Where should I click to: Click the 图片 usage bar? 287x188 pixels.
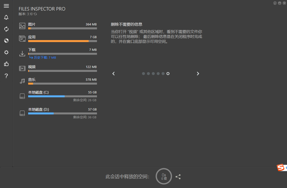pyautogui.click(x=63, y=28)
